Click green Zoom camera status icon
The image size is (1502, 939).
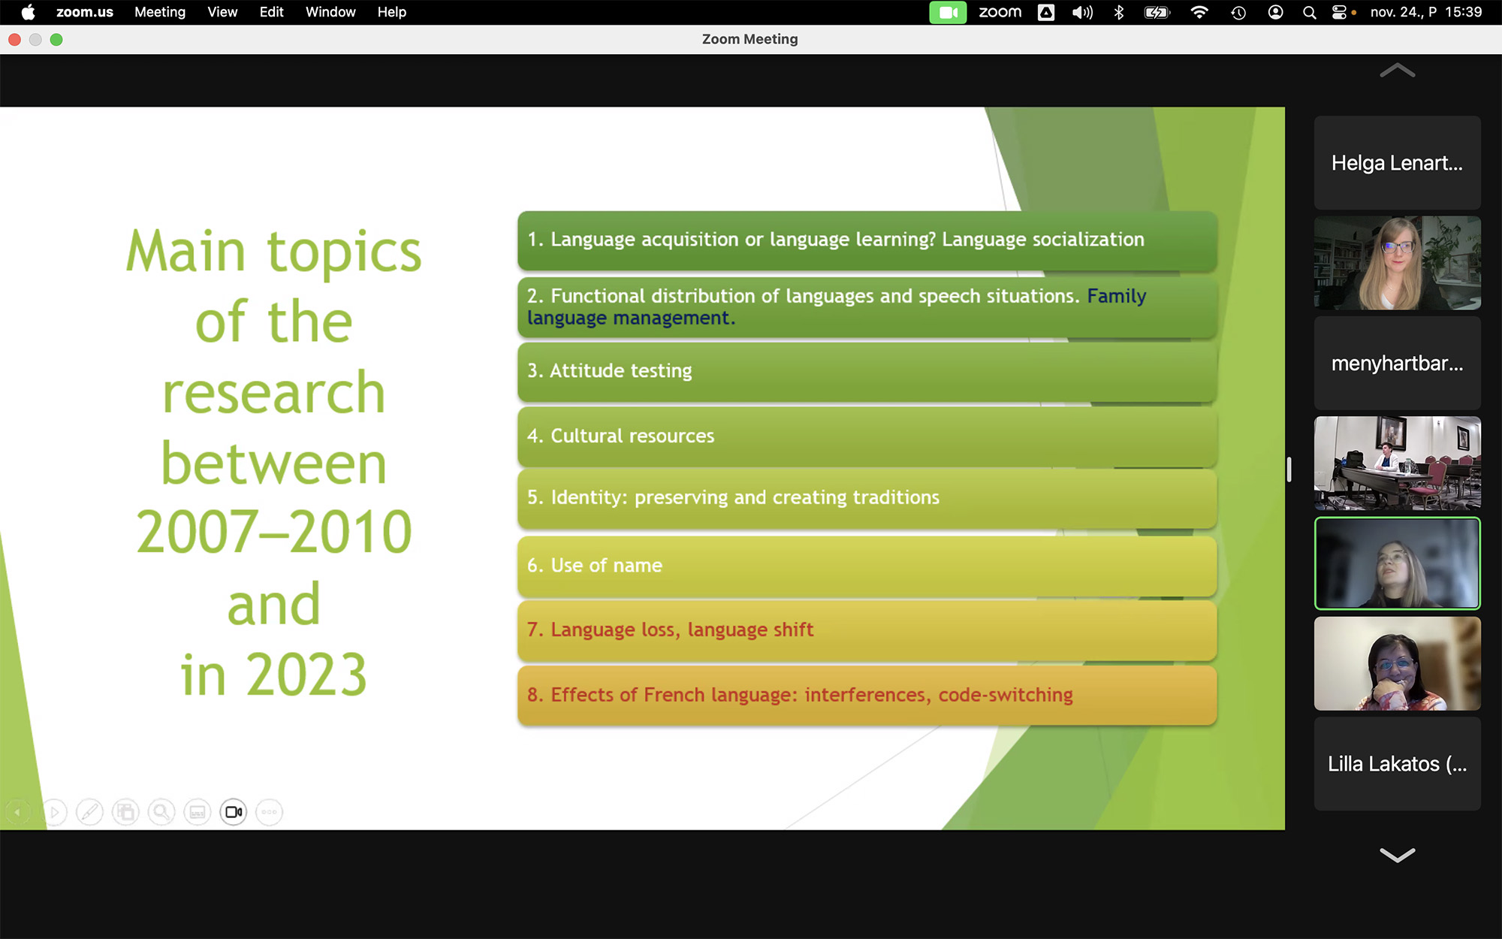click(x=948, y=12)
